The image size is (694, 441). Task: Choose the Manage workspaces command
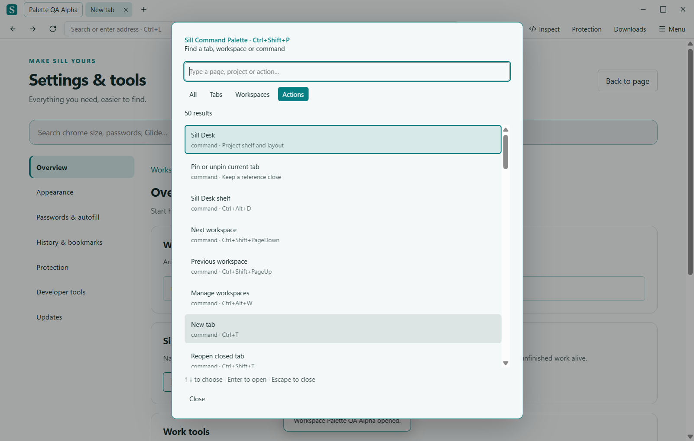(x=343, y=297)
